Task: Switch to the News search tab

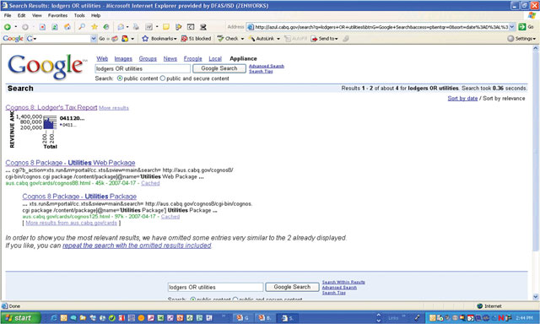Action: 170,59
